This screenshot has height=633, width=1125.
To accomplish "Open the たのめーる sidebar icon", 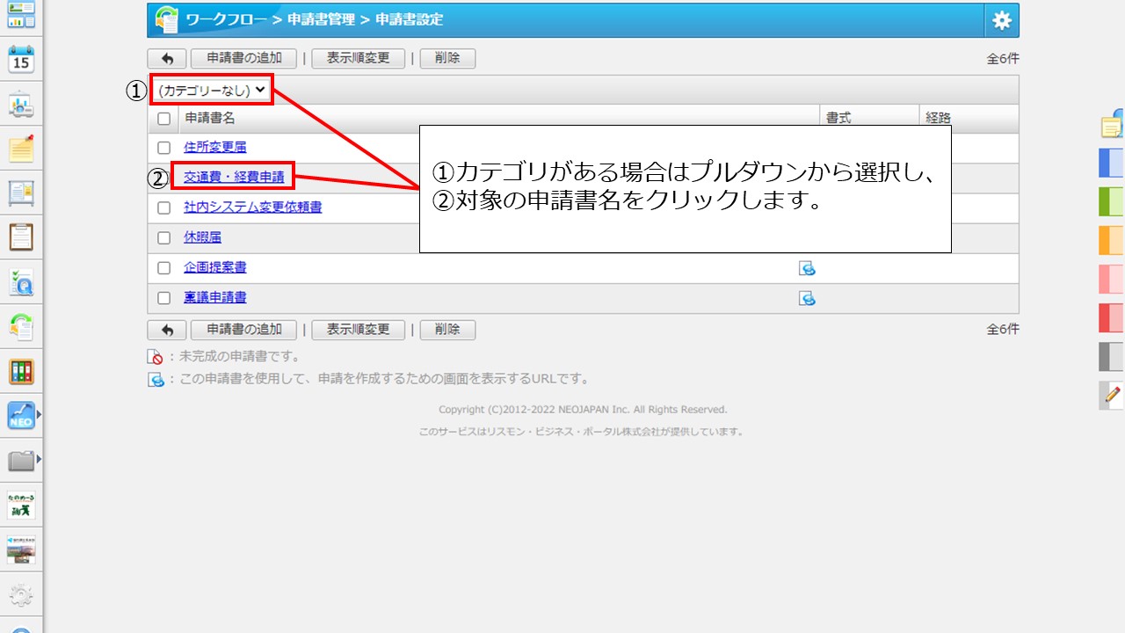I will (22, 506).
